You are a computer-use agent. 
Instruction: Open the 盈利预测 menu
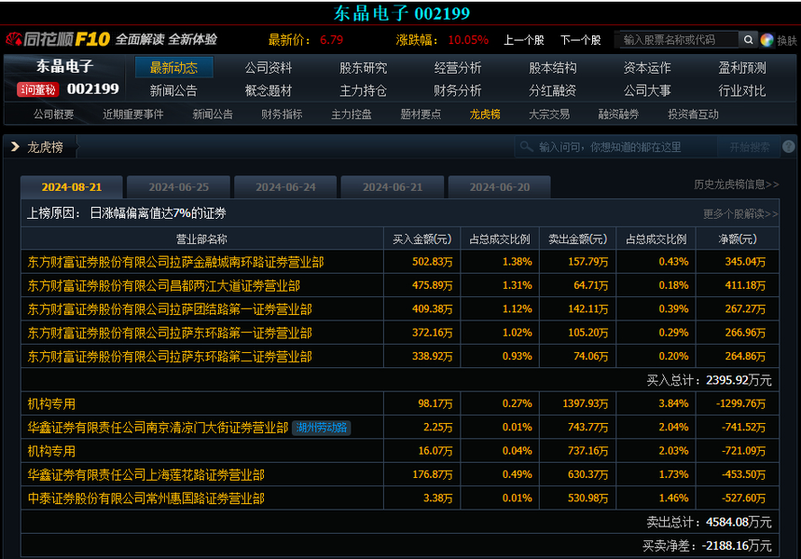(742, 68)
